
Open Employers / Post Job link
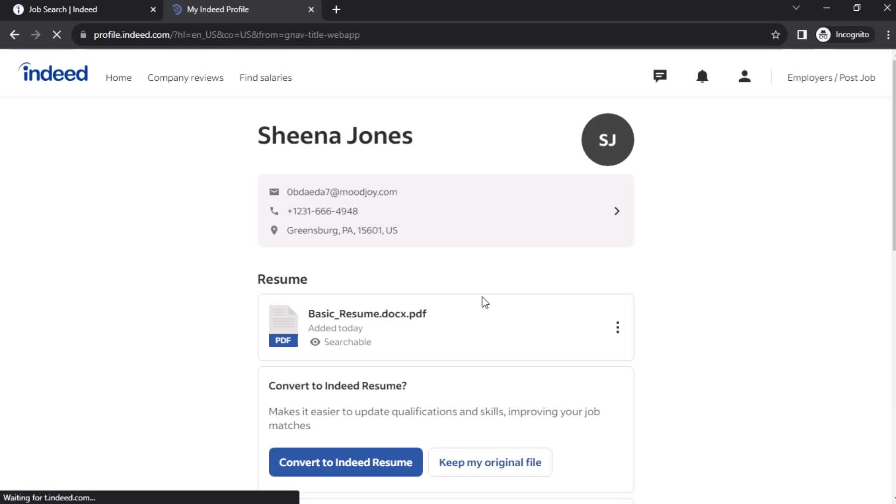(x=831, y=78)
